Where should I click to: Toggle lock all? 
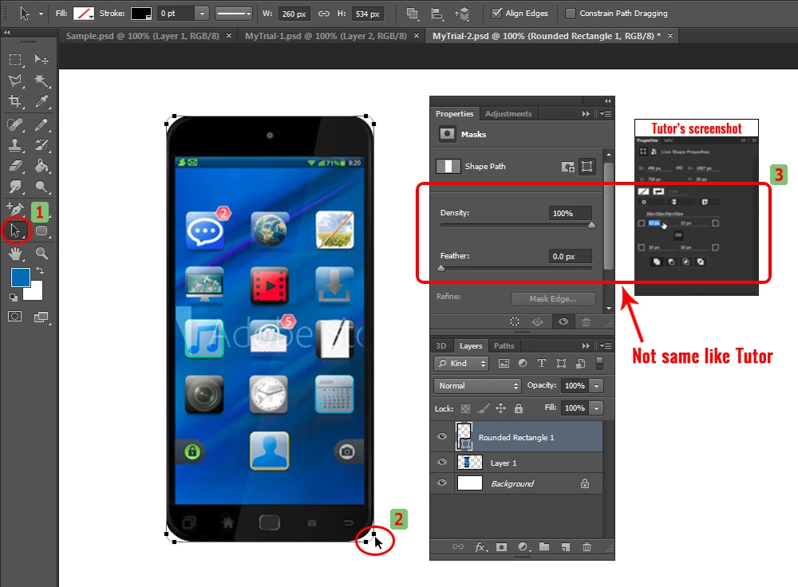pyautogui.click(x=519, y=408)
